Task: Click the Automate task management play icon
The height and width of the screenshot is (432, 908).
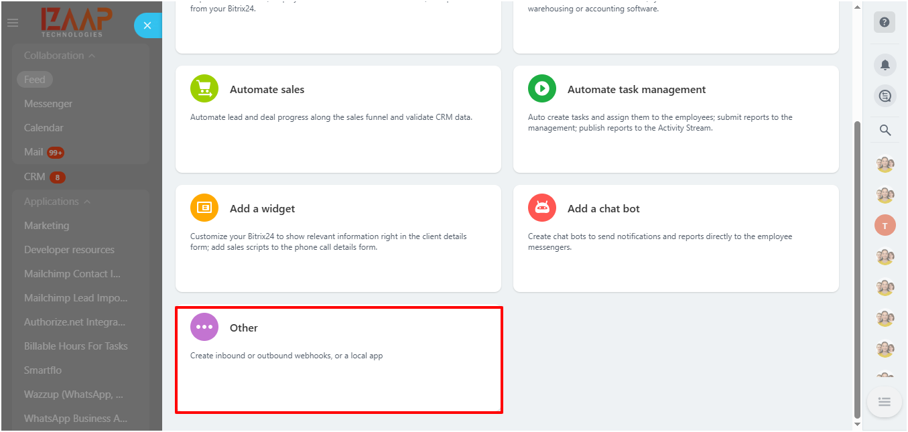Action: tap(542, 88)
